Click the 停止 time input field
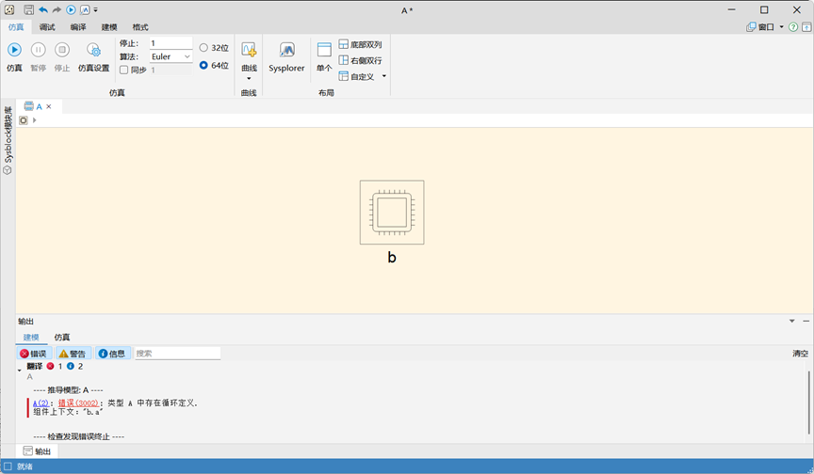Screen dimensions: 814x474 pos(171,43)
